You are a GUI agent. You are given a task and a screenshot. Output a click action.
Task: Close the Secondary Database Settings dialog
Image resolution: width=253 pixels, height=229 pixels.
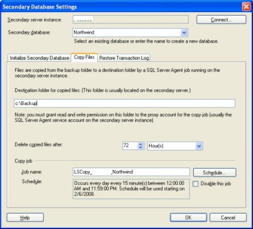coord(246,7)
